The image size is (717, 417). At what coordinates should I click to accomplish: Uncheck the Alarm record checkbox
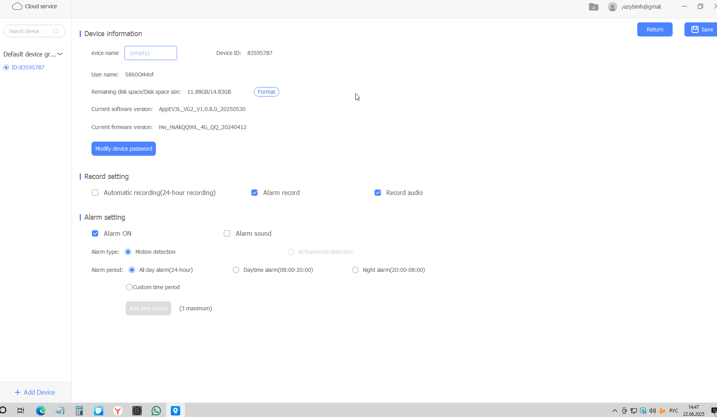pyautogui.click(x=254, y=193)
